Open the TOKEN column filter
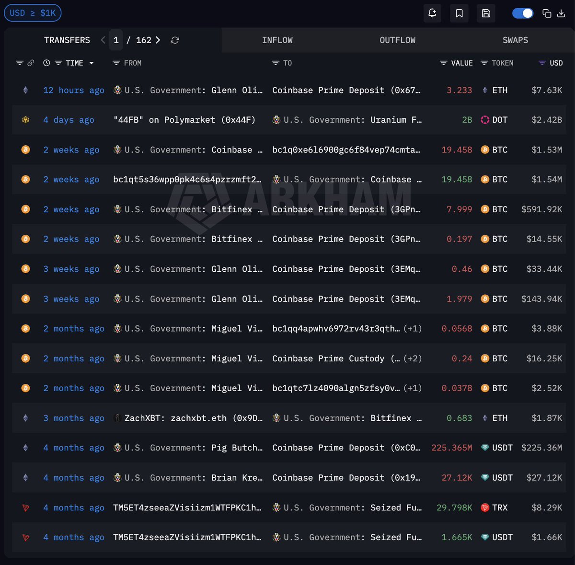 (x=484, y=63)
